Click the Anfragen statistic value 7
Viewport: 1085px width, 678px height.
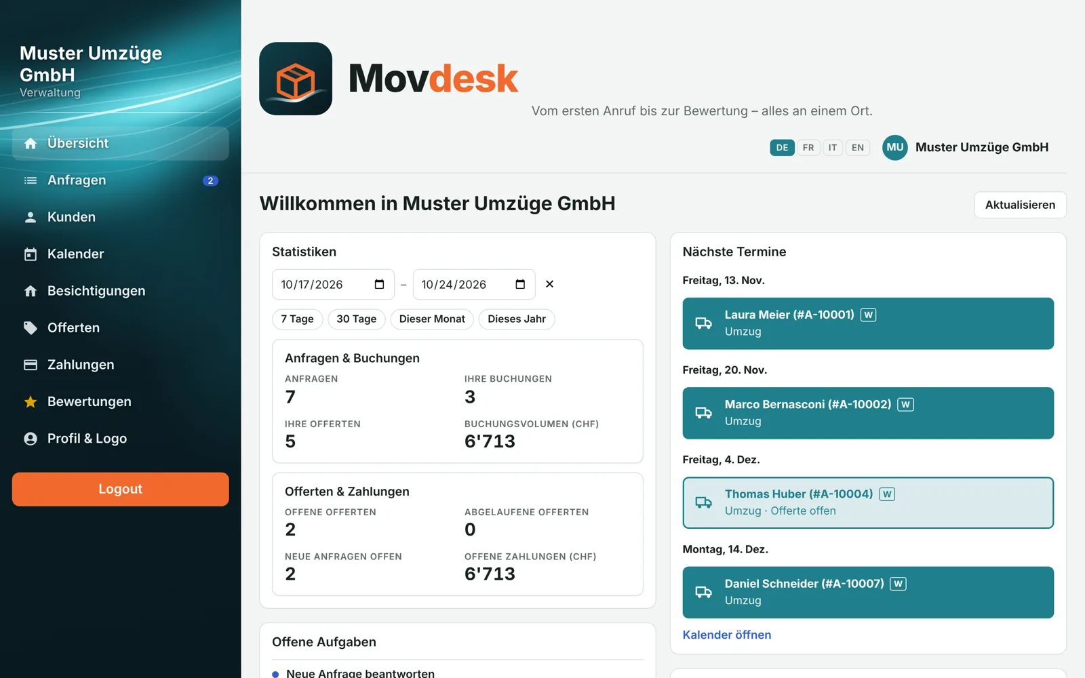click(290, 397)
